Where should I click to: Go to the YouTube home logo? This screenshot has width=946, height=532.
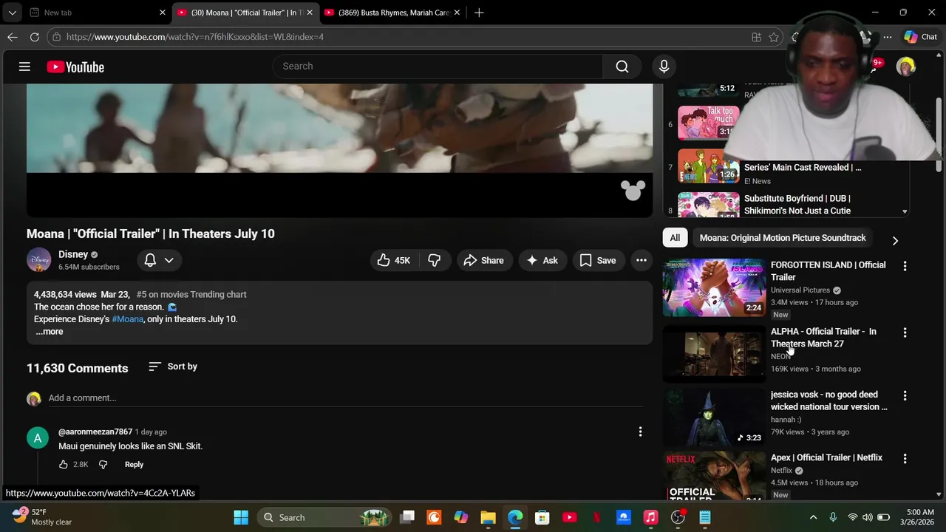tap(75, 67)
